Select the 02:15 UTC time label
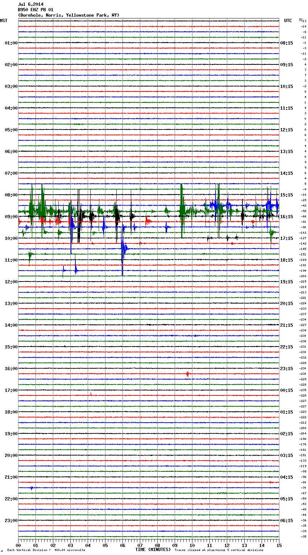 pos(287,434)
